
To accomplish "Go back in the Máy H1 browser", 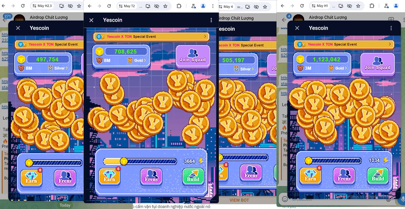I will 282,6.
